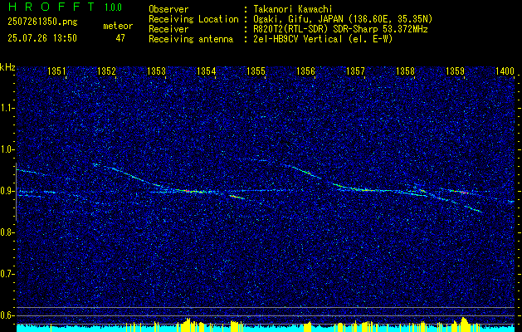The width and height of the screenshot is (522, 332).
Task: Click the 1353 time axis marker
Action: pos(157,71)
